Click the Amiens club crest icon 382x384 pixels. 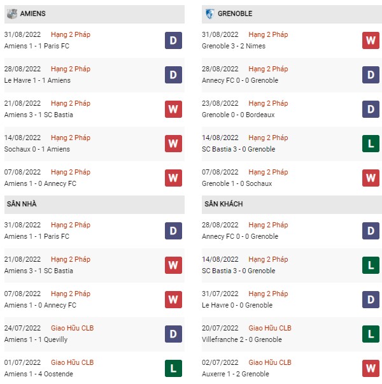coord(11,14)
